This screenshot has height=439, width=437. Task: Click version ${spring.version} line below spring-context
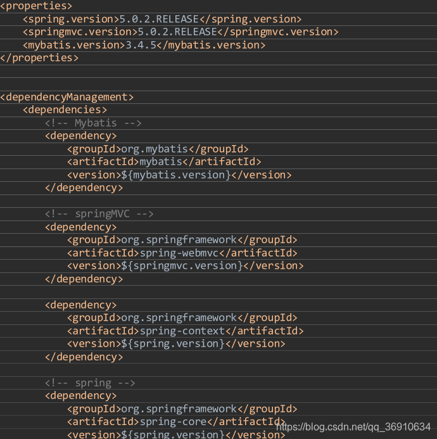[x=176, y=344]
